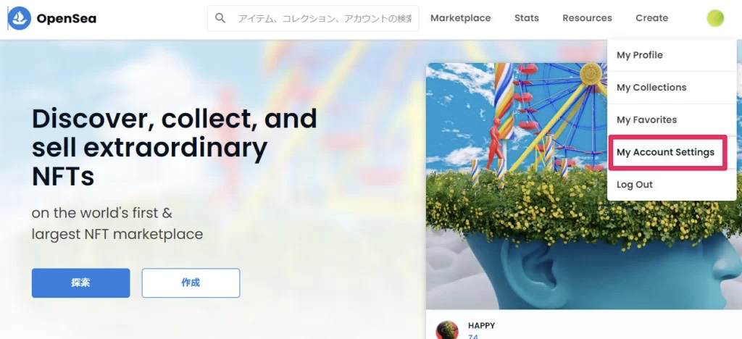Click the creator number link under HAPPY
Viewport: 742px width, 339px height.
click(x=472, y=336)
